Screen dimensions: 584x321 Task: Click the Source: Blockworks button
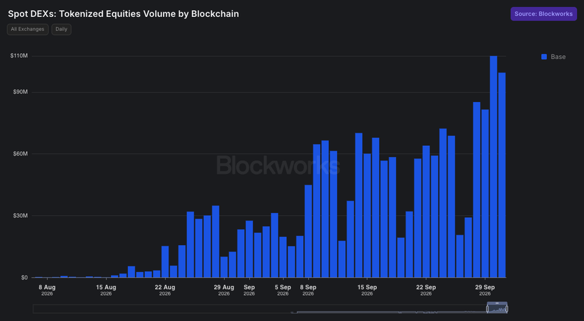[543, 14]
